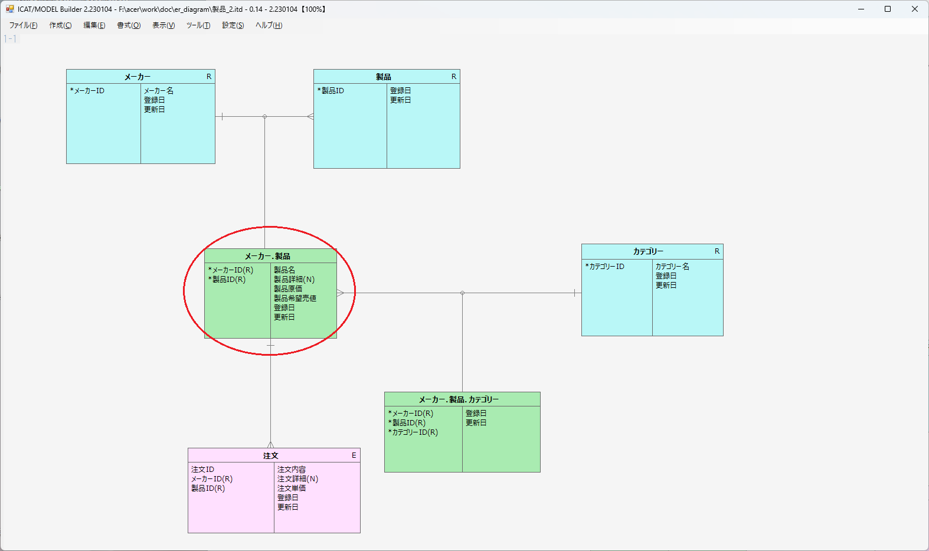
Task: Click the 製品希望売価 attribute in メーカー.製品
Action: [295, 299]
